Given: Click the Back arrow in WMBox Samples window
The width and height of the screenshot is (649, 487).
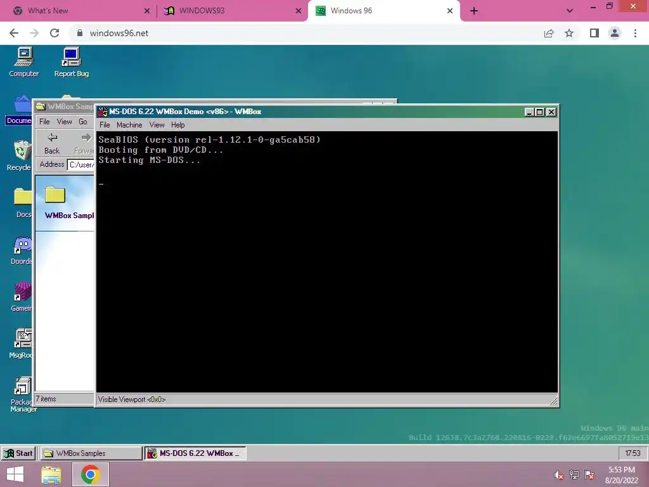Looking at the screenshot, I should point(52,143).
